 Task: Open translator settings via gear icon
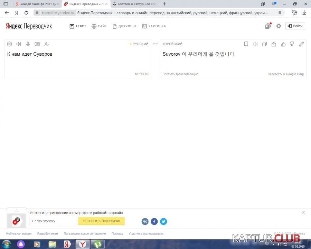pos(279,26)
